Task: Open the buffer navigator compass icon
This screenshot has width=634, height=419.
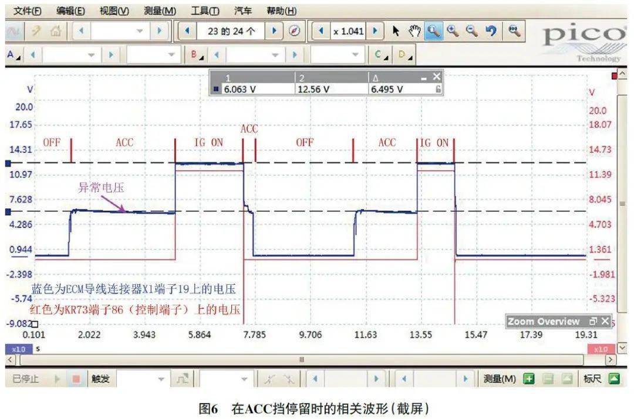Action: 294,31
